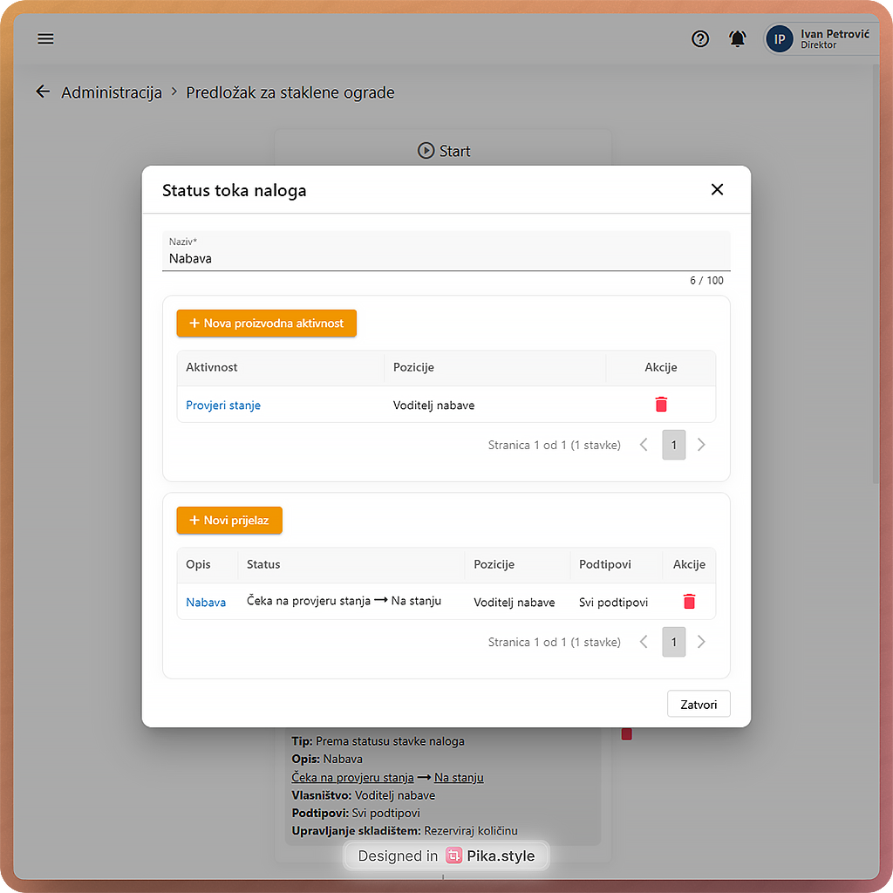This screenshot has width=893, height=893.
Task: Go to next page in activities table
Action: point(701,445)
